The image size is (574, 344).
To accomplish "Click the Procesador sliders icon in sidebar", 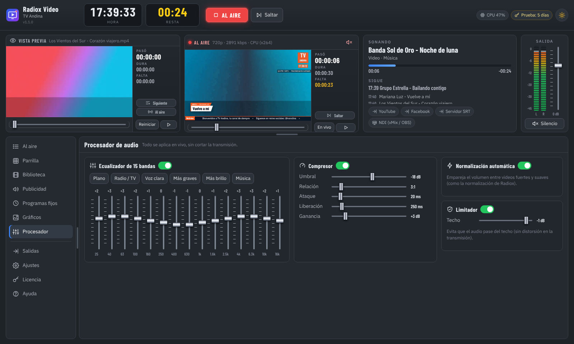I will [x=16, y=232].
